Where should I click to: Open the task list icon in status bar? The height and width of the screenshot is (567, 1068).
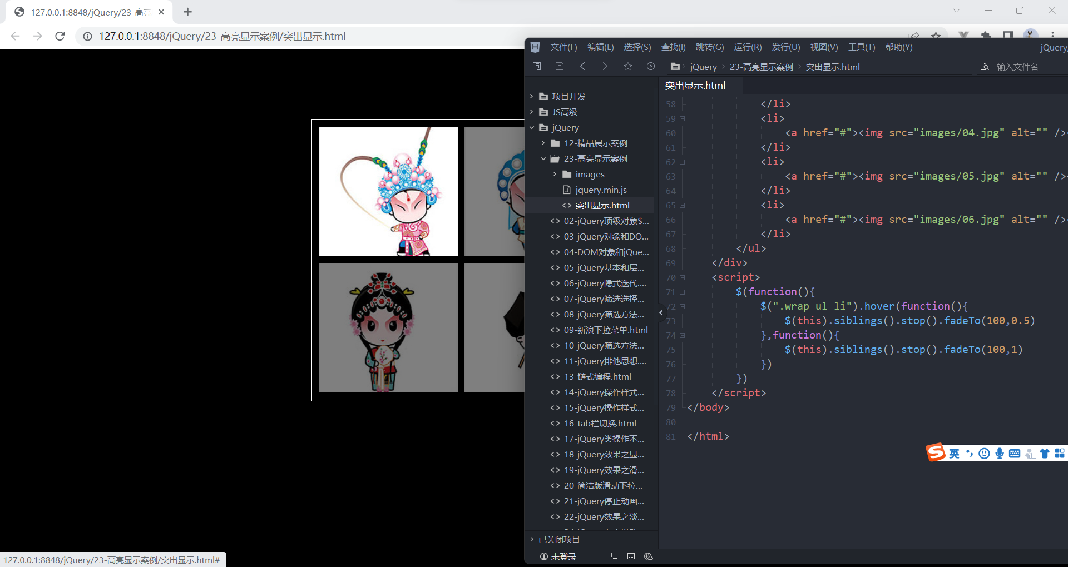coord(614,556)
